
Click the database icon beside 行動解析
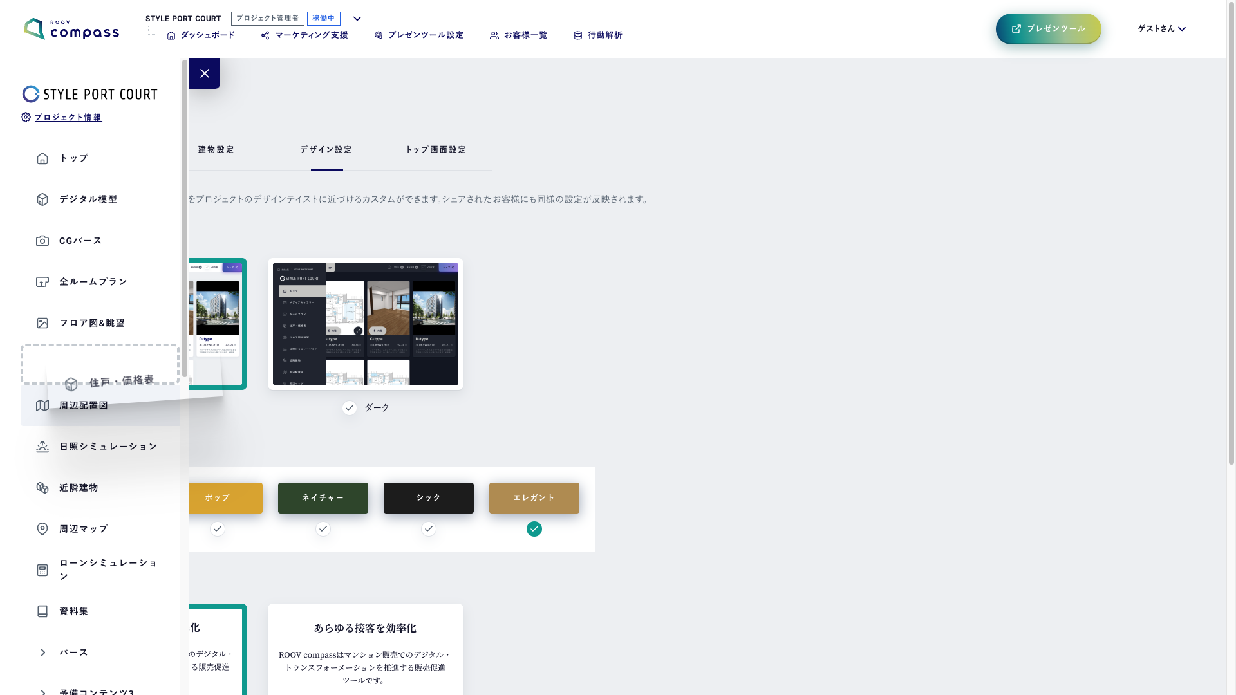pyautogui.click(x=578, y=35)
